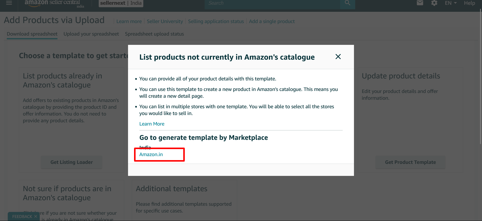The height and width of the screenshot is (221, 482).
Task: Click the Seller University link
Action: point(165,21)
